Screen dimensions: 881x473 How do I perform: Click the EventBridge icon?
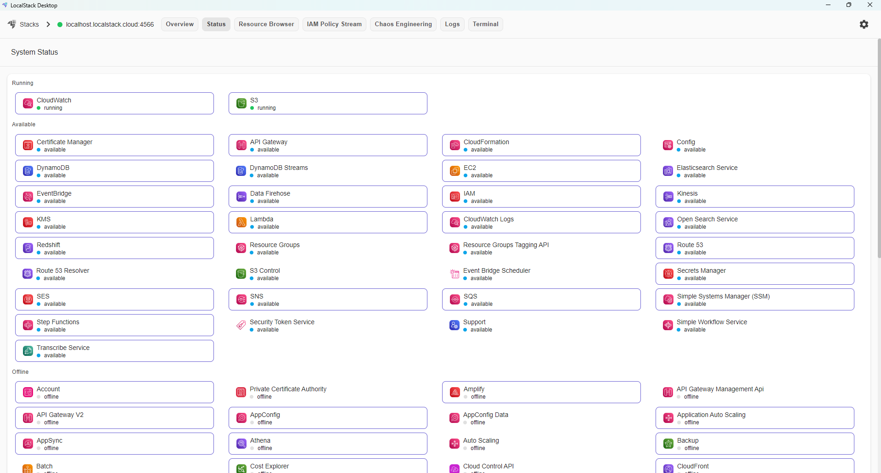point(28,197)
